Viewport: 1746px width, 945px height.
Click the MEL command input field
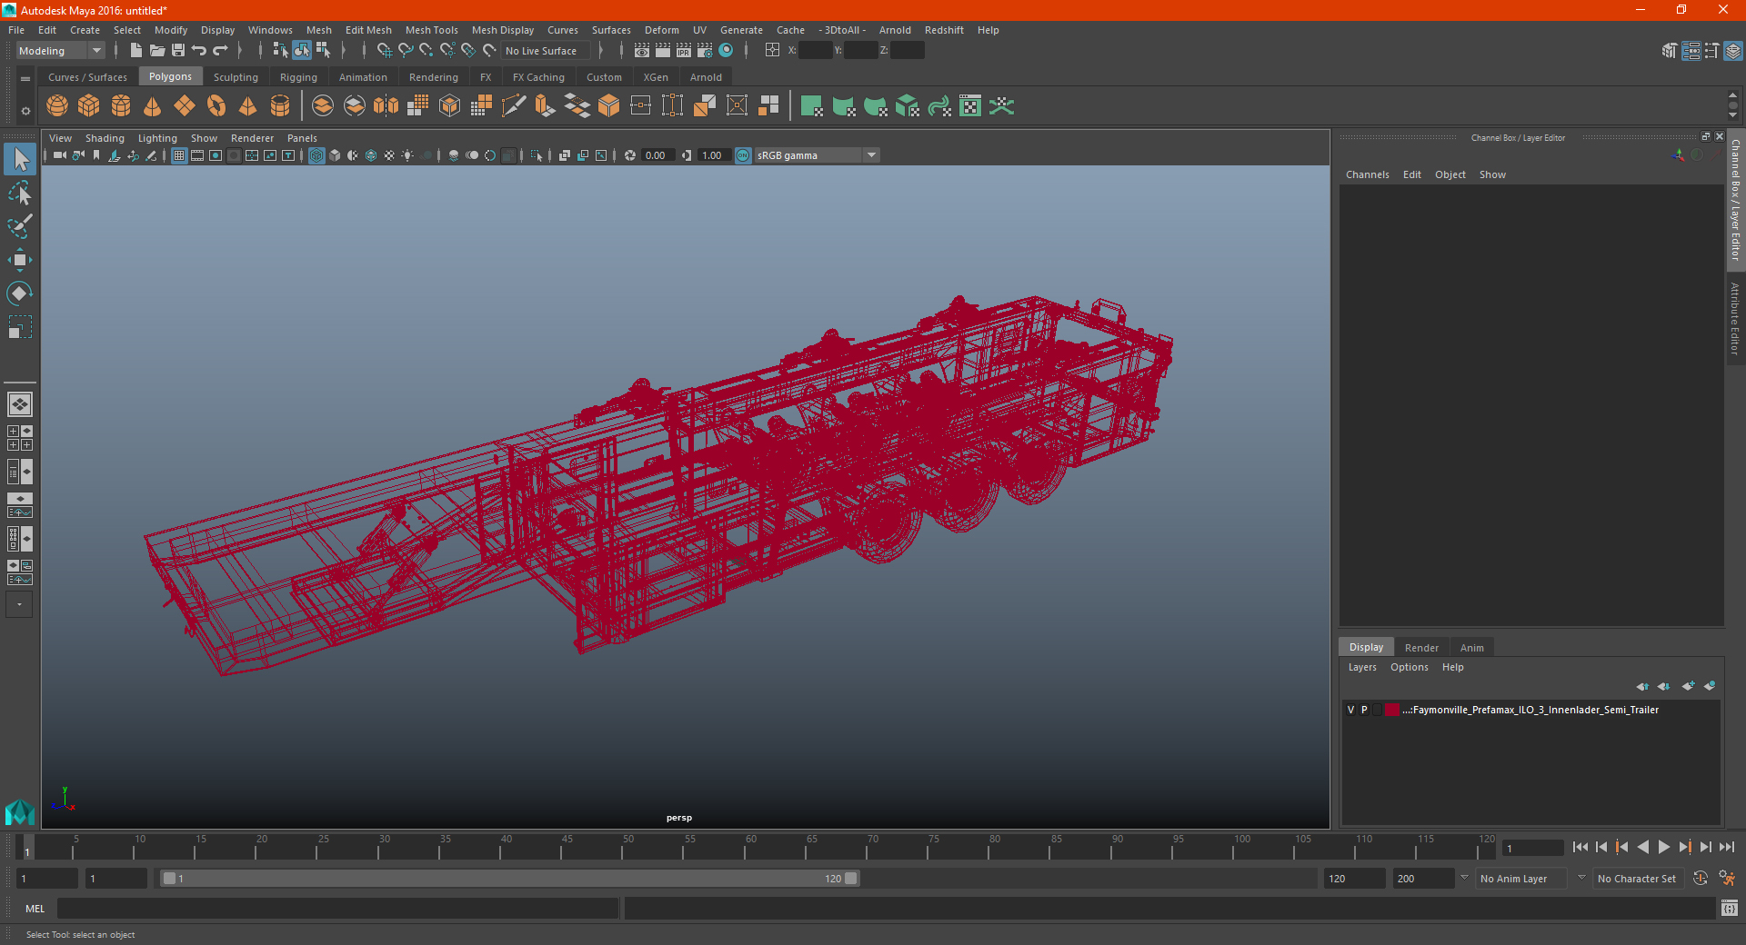click(x=337, y=908)
